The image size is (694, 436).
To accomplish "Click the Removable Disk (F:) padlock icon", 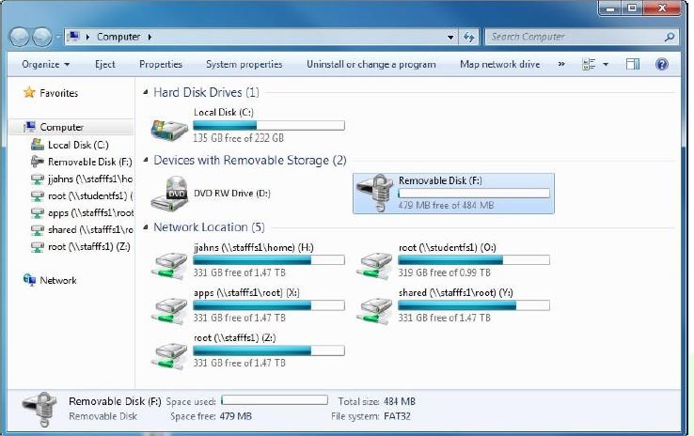I will (x=375, y=192).
